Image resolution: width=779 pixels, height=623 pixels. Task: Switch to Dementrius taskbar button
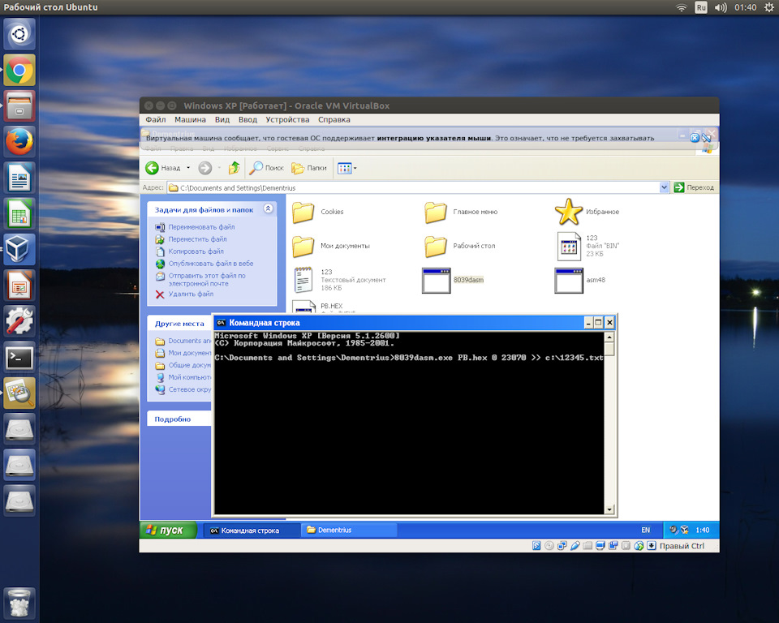pos(349,531)
